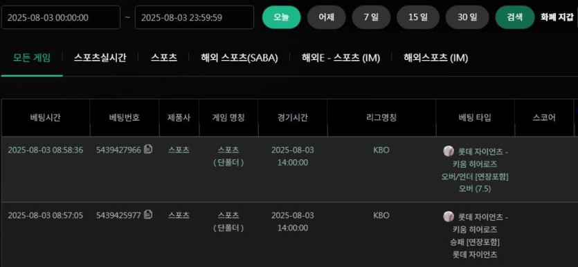Open the end date-time field
Image resolution: width=578 pixels, height=267 pixels.
[x=195, y=17]
